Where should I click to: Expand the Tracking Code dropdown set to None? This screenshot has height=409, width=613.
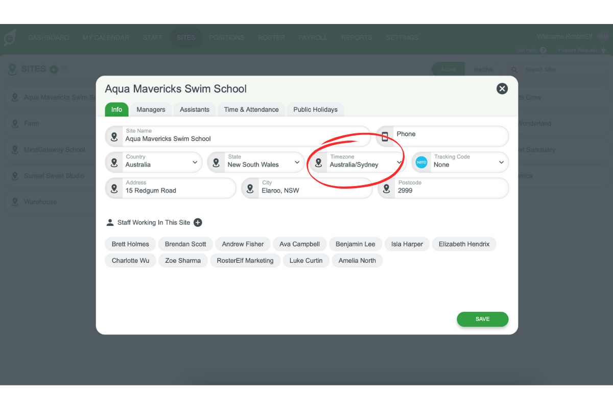coord(501,162)
